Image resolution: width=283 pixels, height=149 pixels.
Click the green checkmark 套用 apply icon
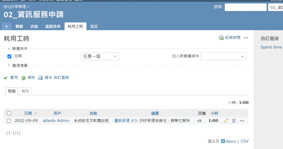click(x=5, y=78)
